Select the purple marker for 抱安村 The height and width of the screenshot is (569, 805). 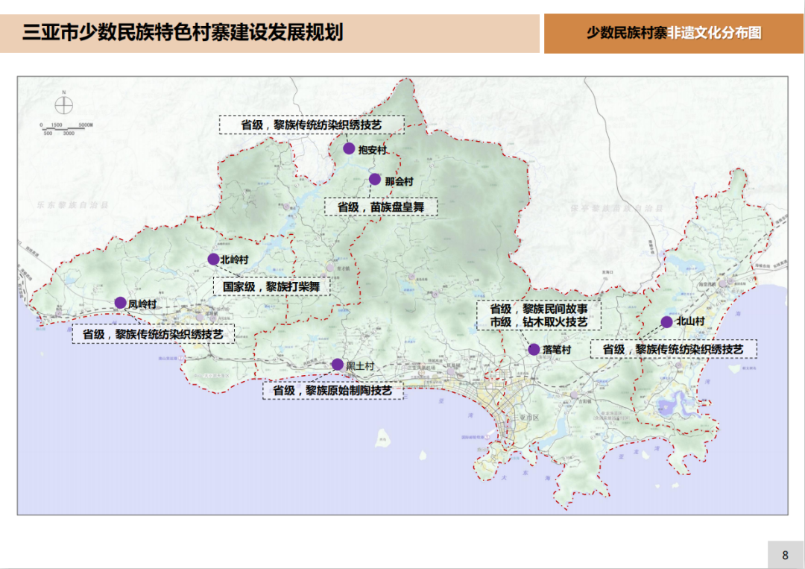tap(349, 149)
